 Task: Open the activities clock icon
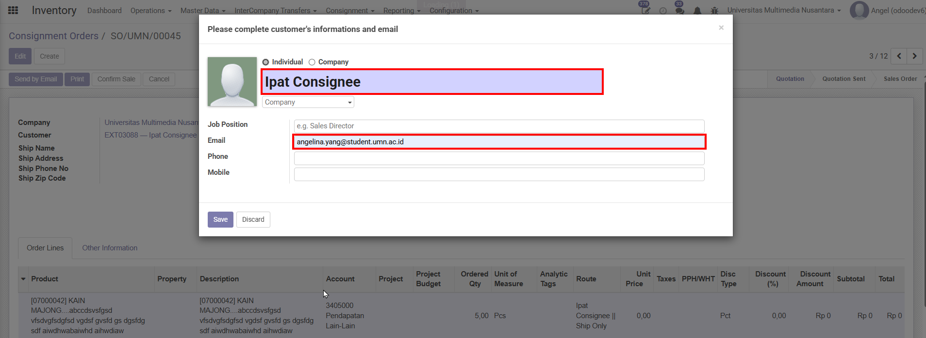pos(662,11)
